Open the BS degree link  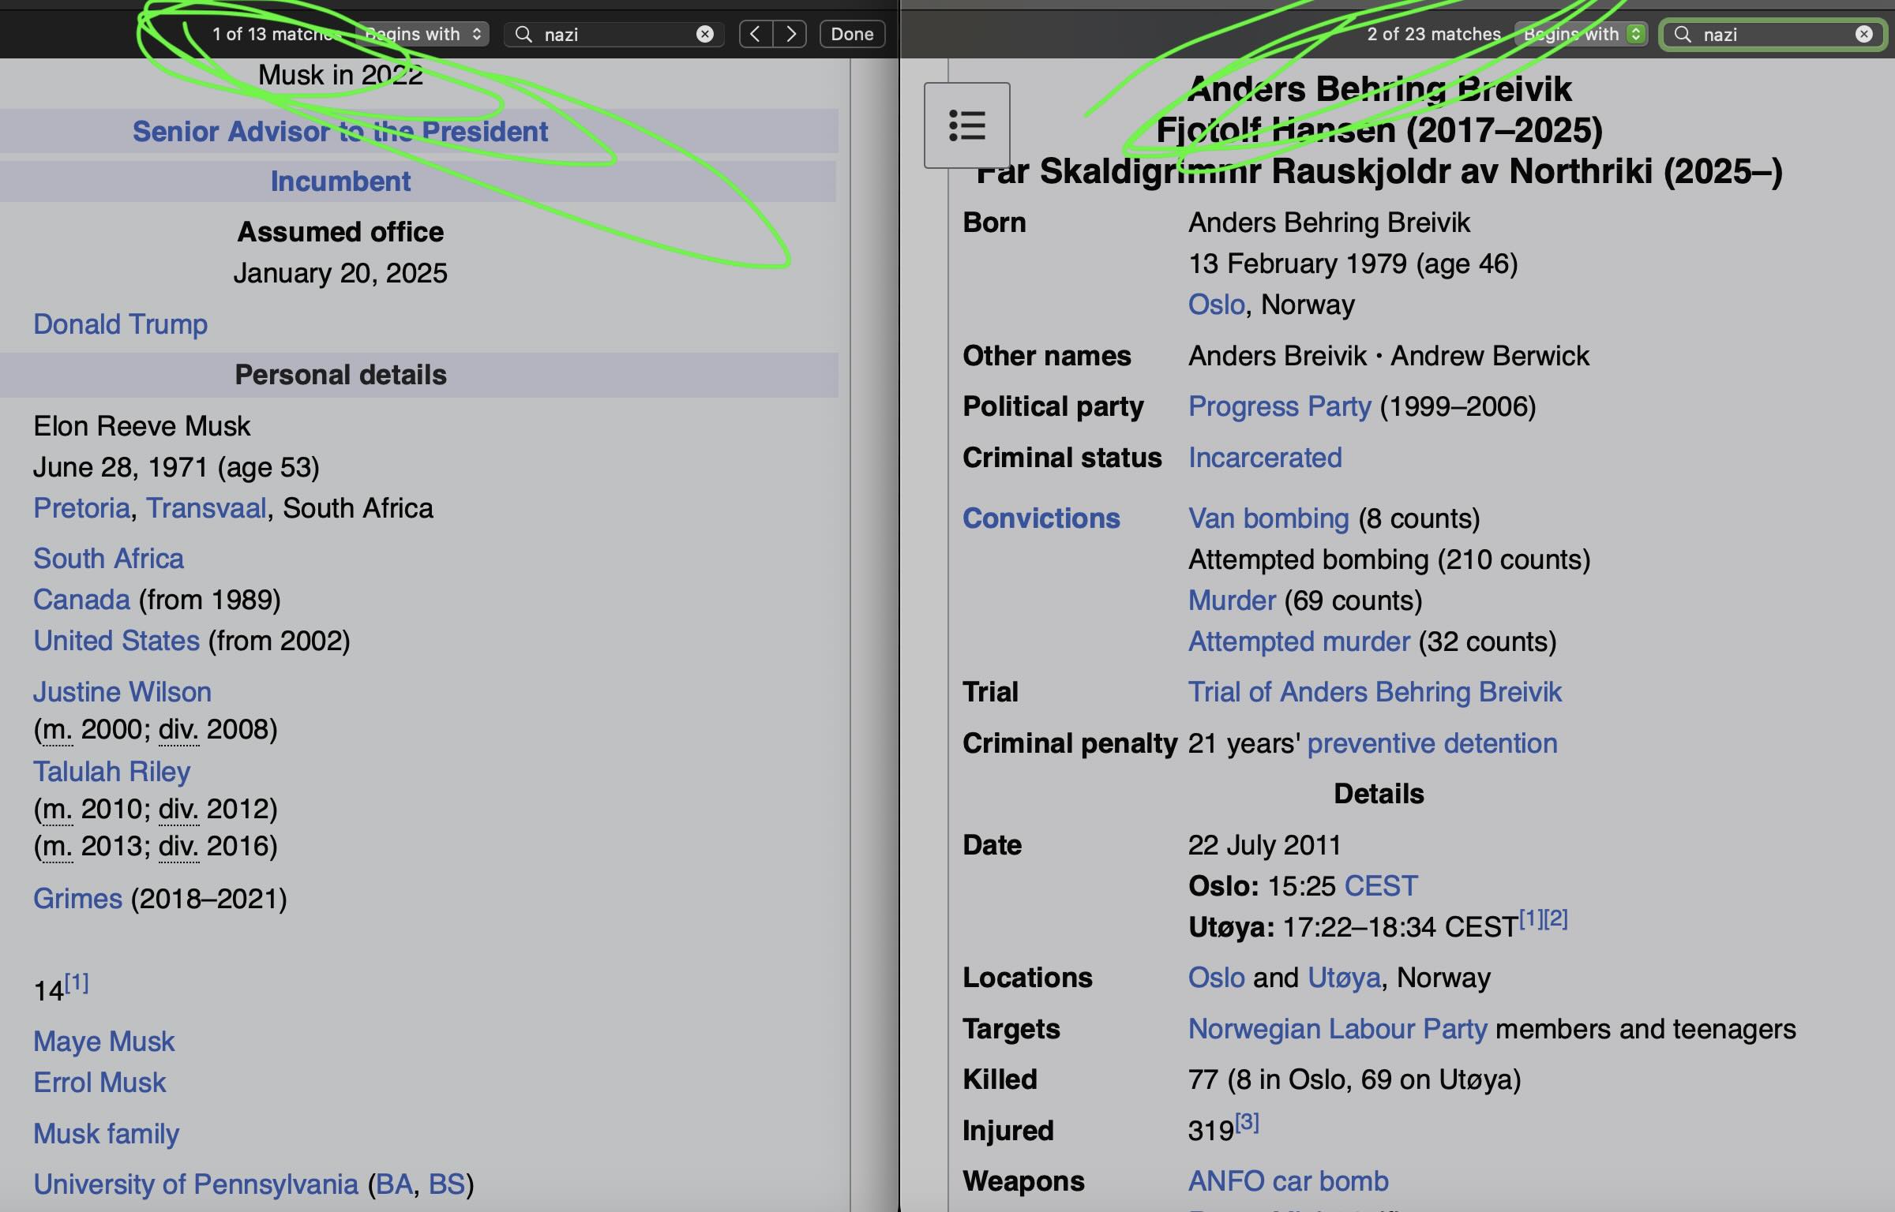[x=447, y=1184]
